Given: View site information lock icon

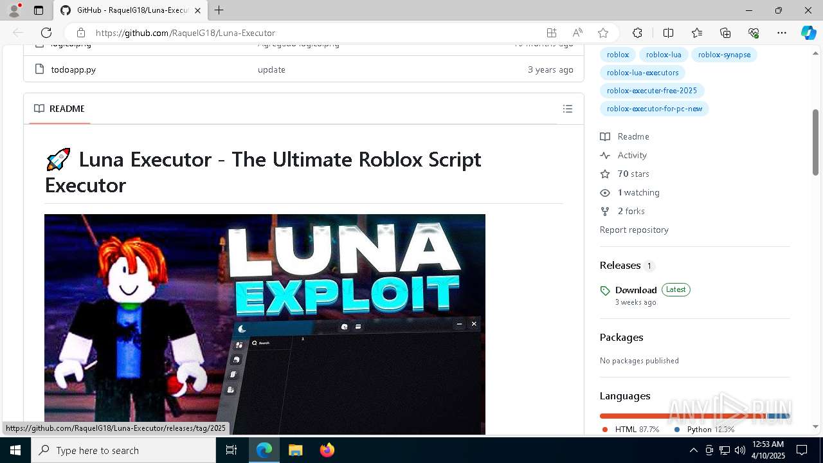Looking at the screenshot, I should point(80,33).
